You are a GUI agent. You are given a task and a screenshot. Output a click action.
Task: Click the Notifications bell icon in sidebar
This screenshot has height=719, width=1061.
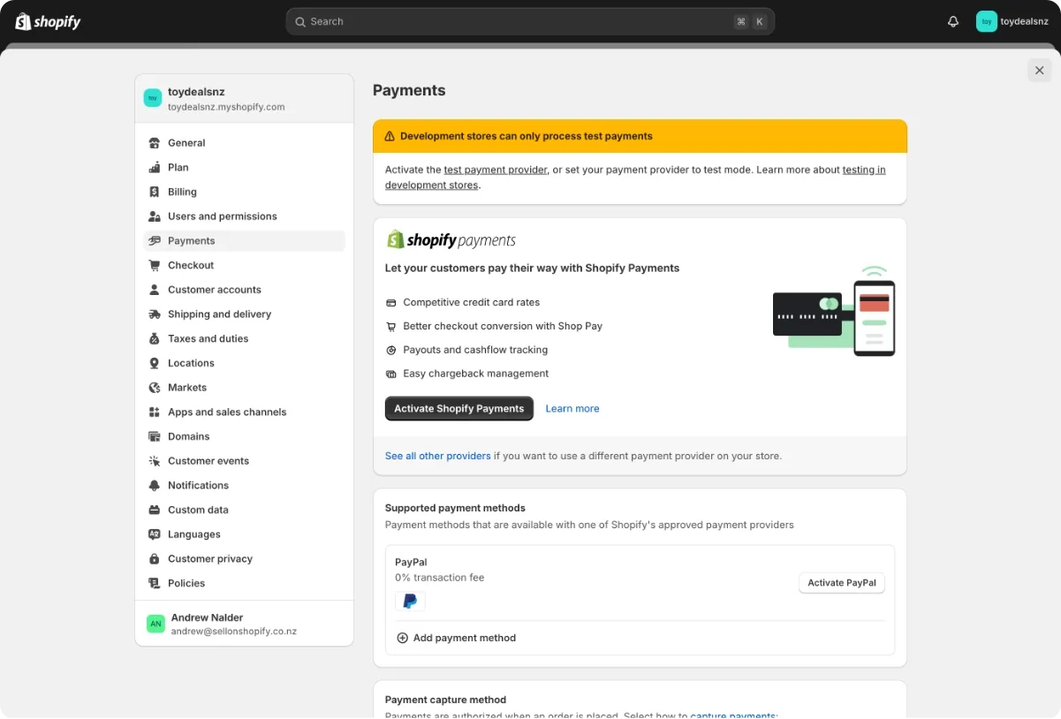[155, 486]
